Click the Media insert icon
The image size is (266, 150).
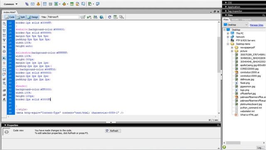(x=64, y=4)
